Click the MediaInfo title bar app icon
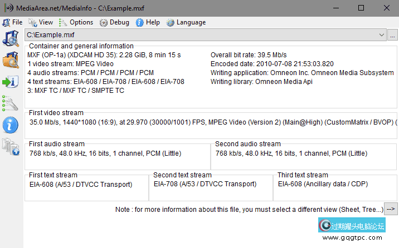Image resolution: width=399 pixels, height=248 pixels. (x=9, y=8)
